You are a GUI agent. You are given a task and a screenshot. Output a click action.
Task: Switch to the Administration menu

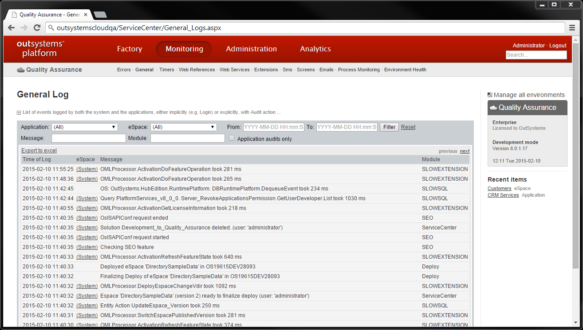coord(251,49)
